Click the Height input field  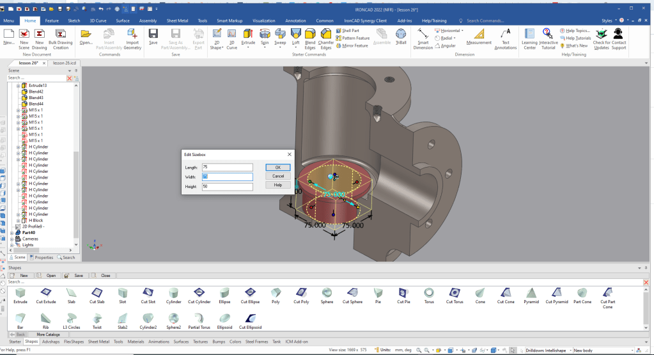click(227, 186)
